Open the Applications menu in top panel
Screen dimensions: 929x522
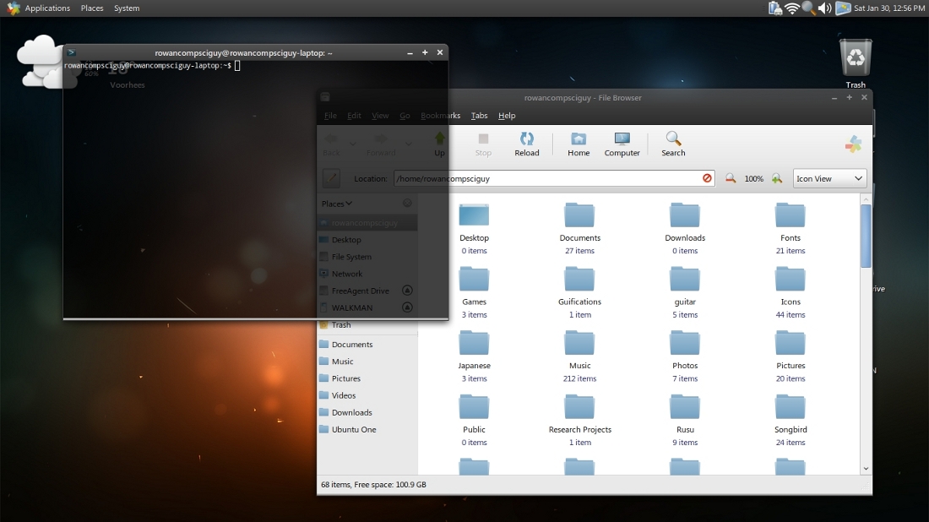click(46, 8)
